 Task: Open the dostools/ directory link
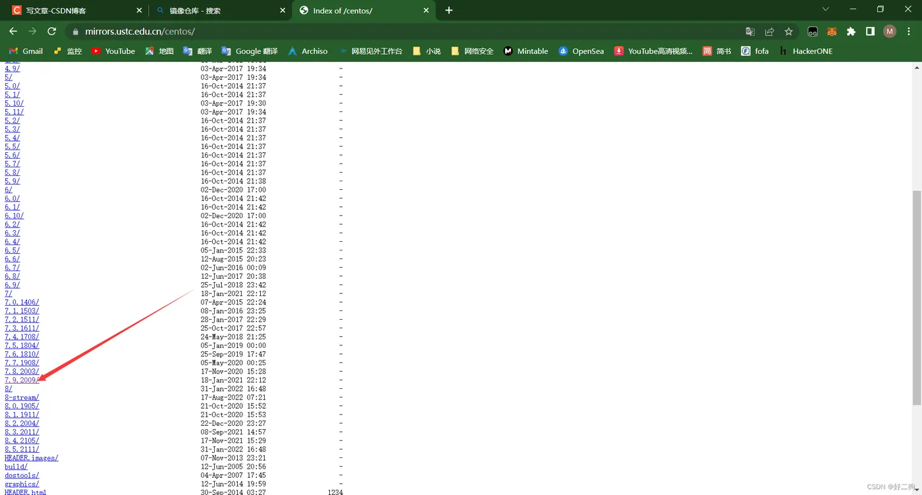tap(22, 475)
